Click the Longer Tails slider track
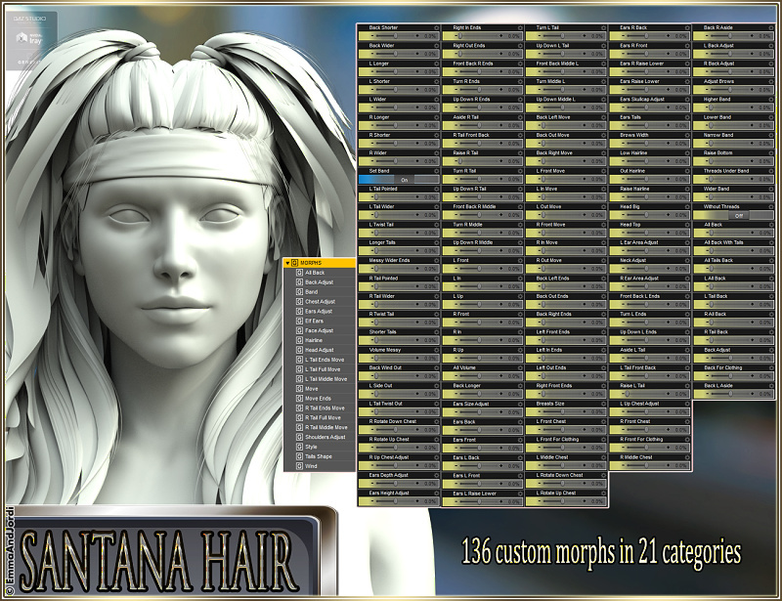Screen dimensions: 782x601 point(395,251)
